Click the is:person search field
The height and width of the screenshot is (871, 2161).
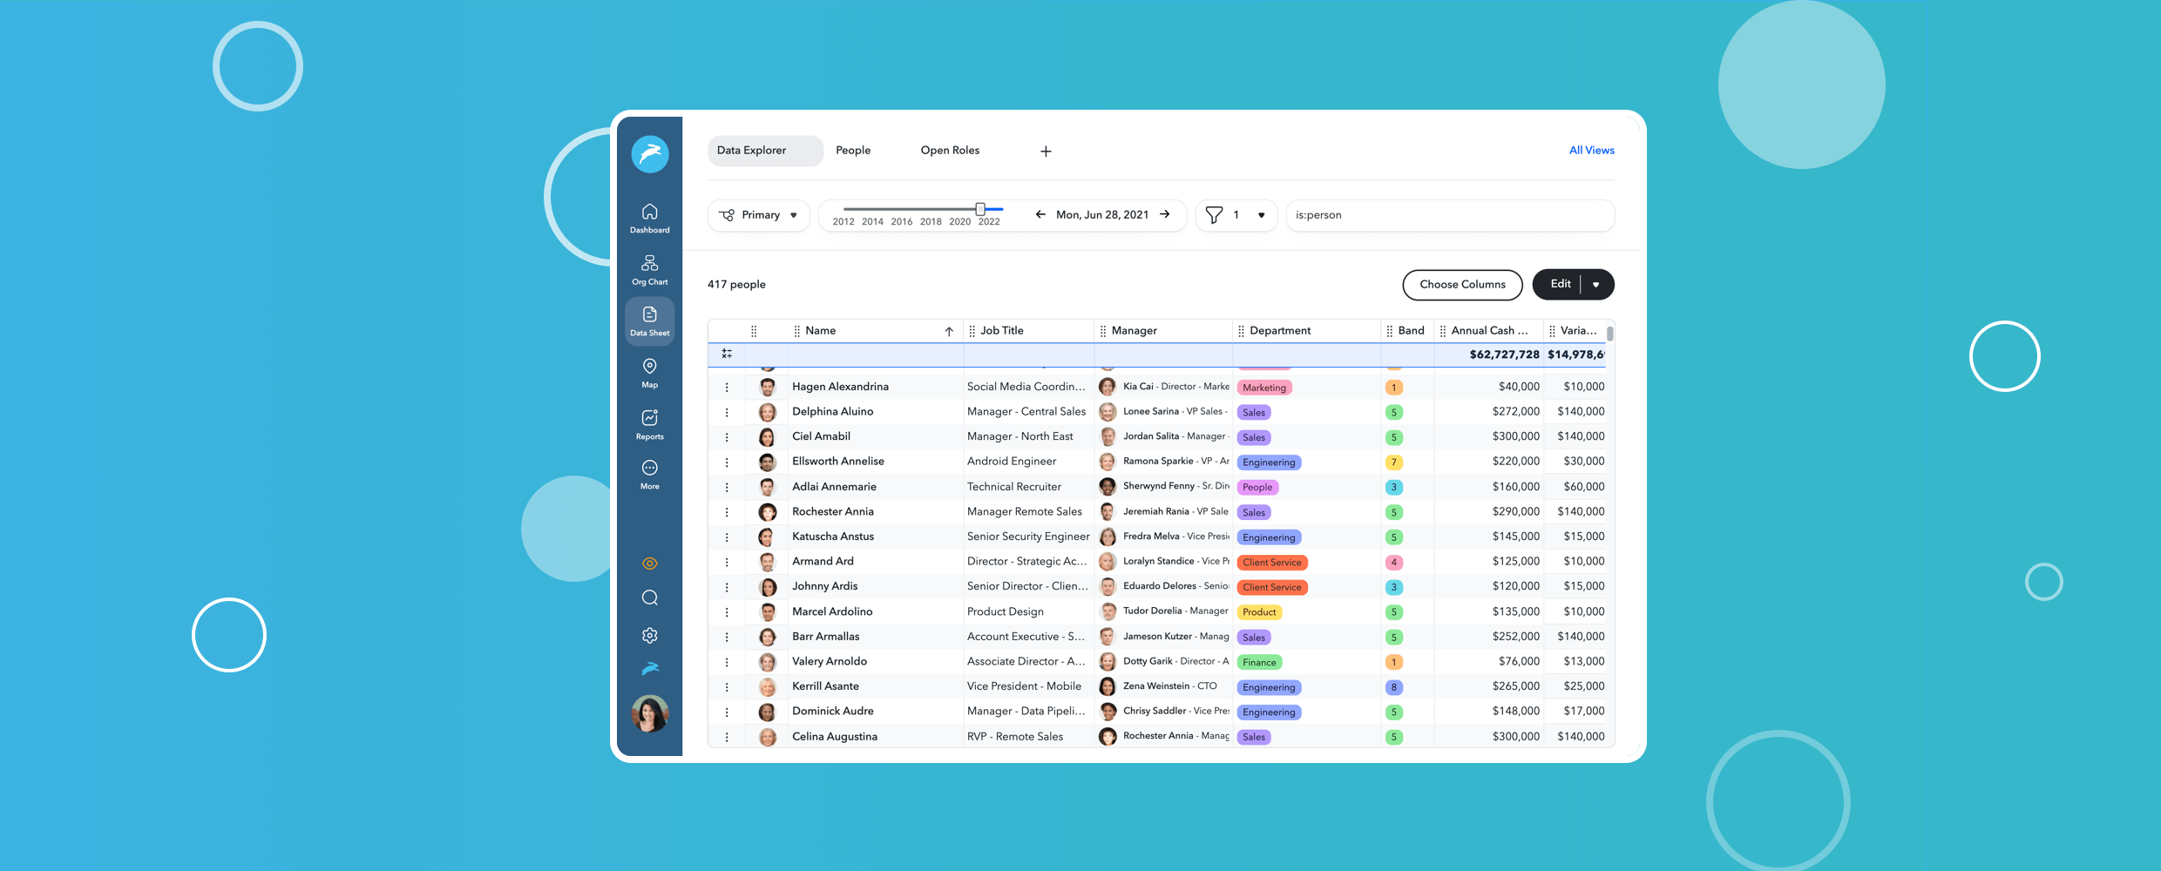[1448, 215]
